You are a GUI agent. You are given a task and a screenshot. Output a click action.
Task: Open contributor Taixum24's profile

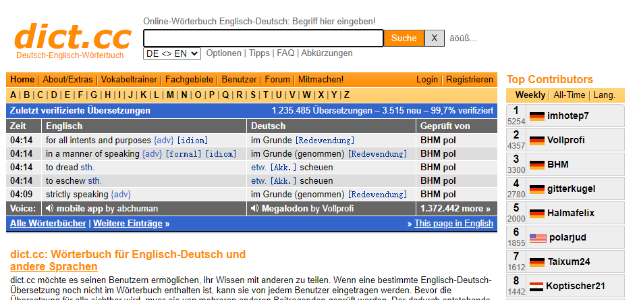click(x=568, y=261)
